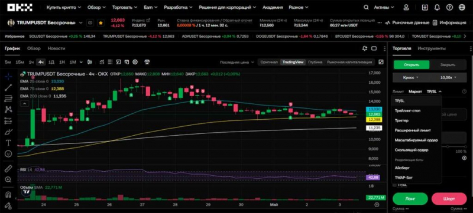Open the Активы dropdown
The image size is (473, 213).
(384, 7)
